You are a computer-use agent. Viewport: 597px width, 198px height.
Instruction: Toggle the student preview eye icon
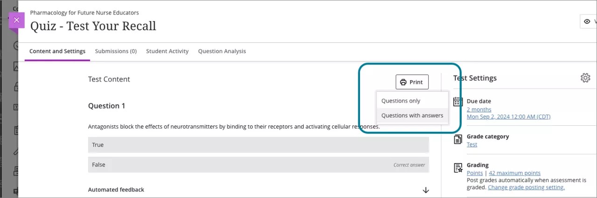pos(587,21)
